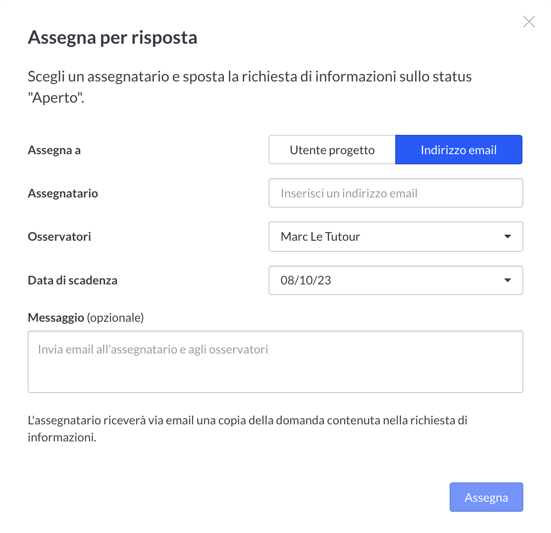Viewport: 551px width, 533px height.
Task: Click the word "Aperto" in the description
Action: 56,98
